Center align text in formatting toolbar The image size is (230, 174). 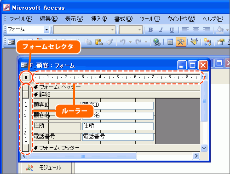click(x=196, y=30)
